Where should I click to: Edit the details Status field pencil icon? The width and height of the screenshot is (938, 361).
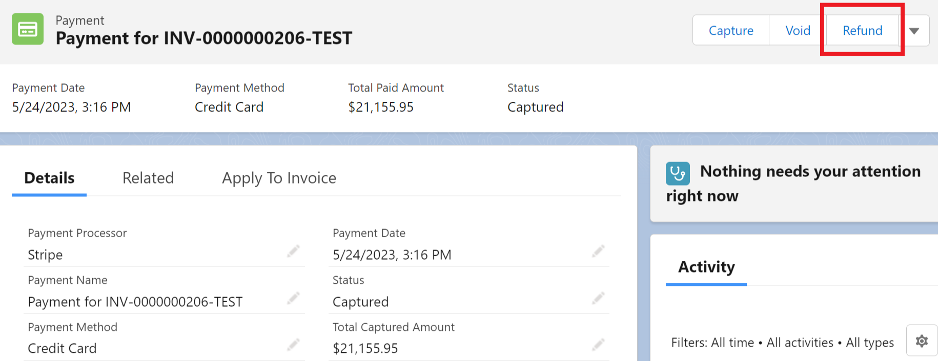pyautogui.click(x=598, y=298)
